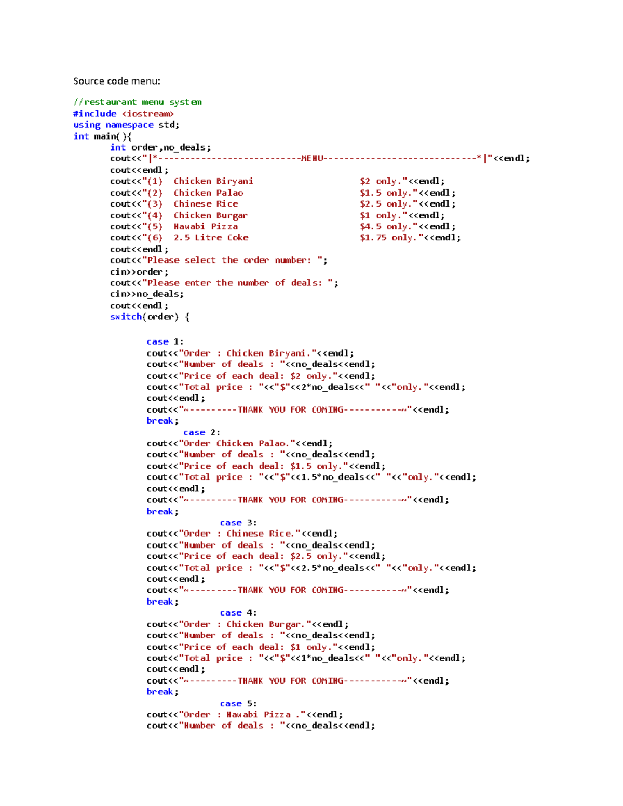The width and height of the screenshot is (623, 806).
Task: Click the '1*no_deals' total price line
Action: tap(306, 658)
